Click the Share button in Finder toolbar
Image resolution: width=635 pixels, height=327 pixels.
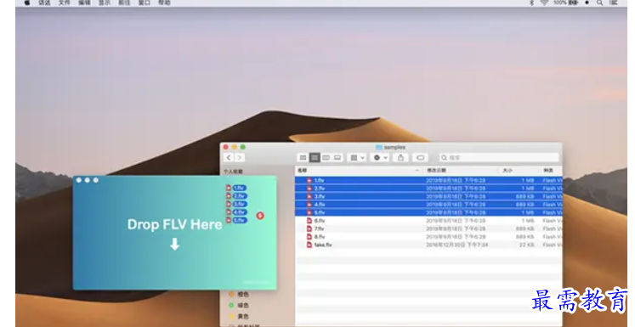click(x=400, y=157)
